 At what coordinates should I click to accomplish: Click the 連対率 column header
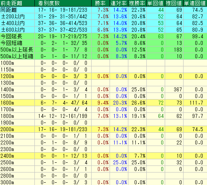tap(119, 3)
